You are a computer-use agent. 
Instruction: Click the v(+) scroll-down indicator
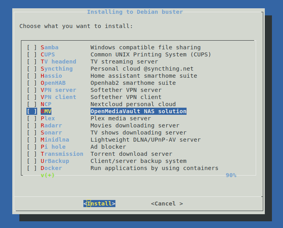pos(48,175)
